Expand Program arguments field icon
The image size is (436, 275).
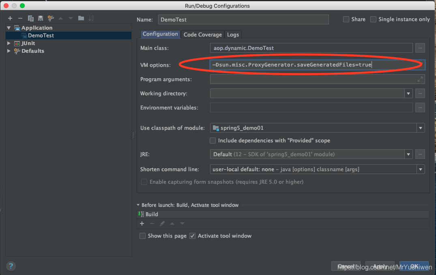420,79
